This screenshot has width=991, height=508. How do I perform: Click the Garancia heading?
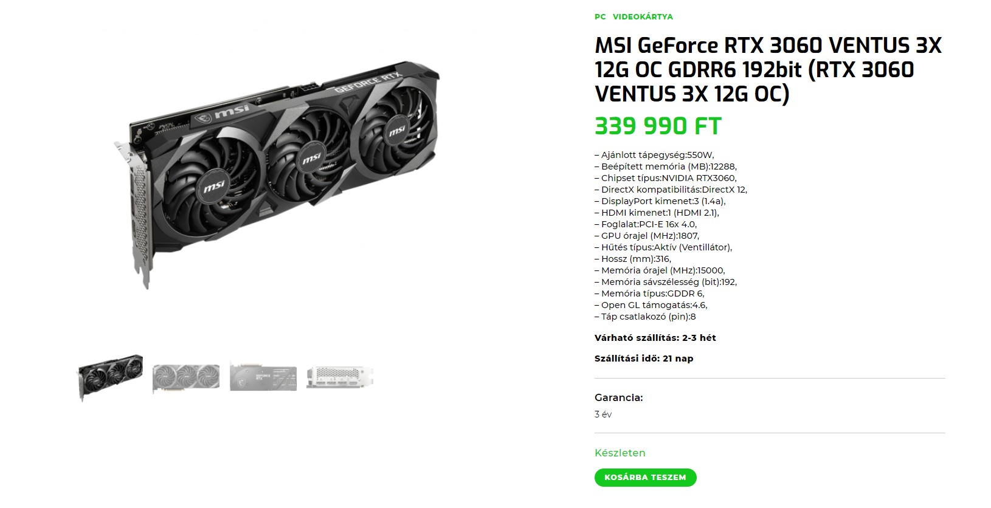[x=619, y=398]
